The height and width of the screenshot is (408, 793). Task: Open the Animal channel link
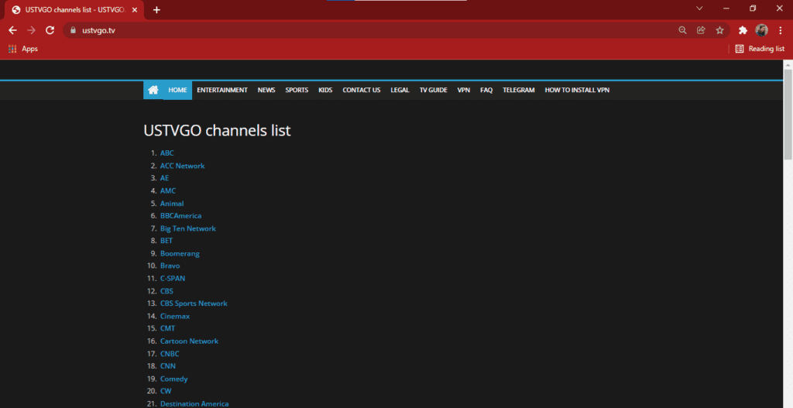(172, 204)
